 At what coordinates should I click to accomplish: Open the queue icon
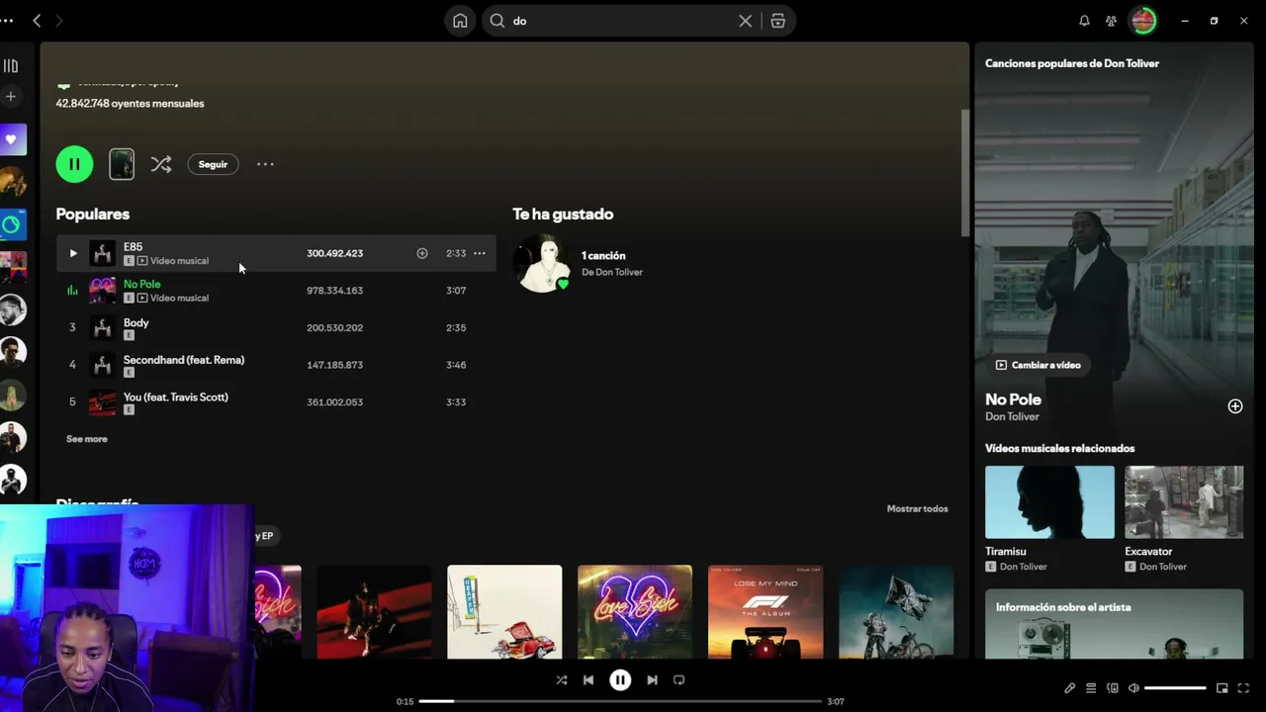(x=1091, y=688)
